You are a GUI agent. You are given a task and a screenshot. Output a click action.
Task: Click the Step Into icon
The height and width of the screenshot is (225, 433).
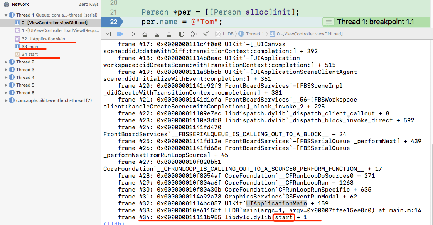point(157,34)
